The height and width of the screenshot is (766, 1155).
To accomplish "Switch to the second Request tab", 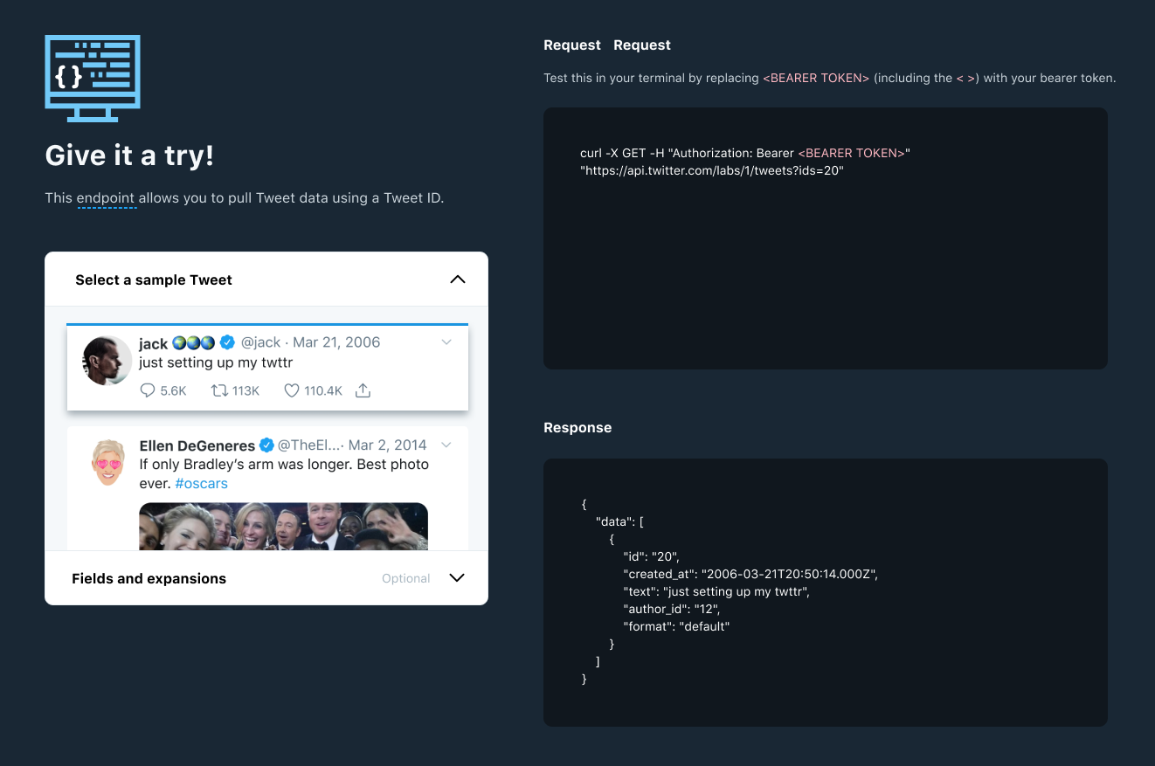I will click(x=641, y=45).
